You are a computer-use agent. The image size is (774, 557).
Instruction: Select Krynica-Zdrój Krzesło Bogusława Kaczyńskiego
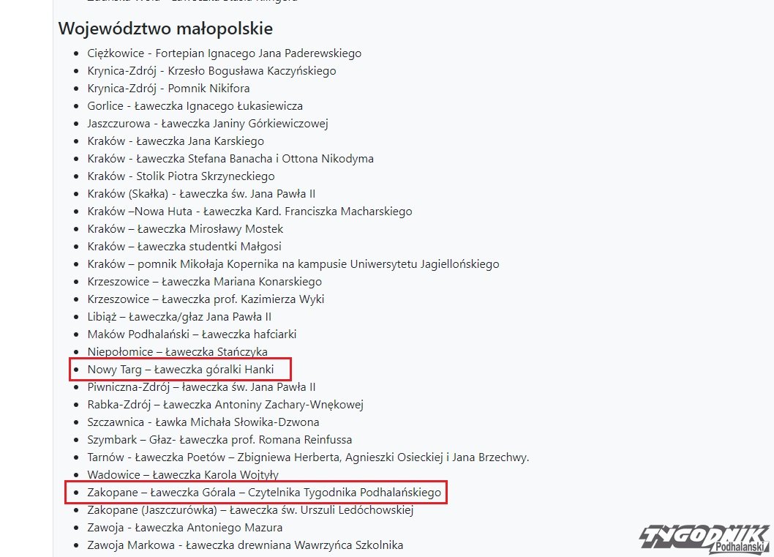tap(211, 70)
